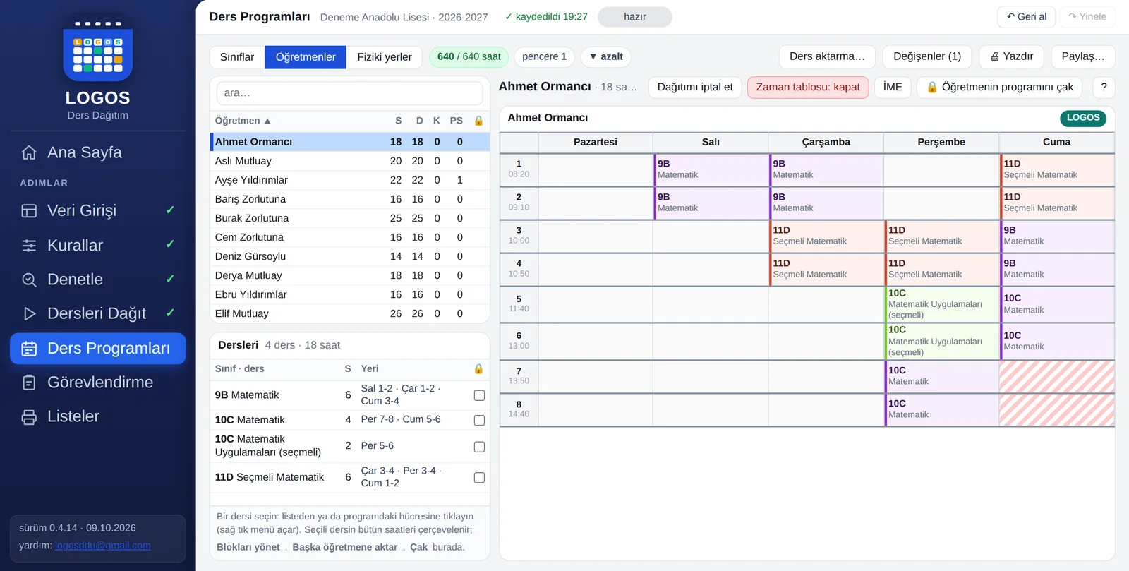Screen dimensions: 1129x571
Task: Open Ders aktarma… menu
Action: 827,56
